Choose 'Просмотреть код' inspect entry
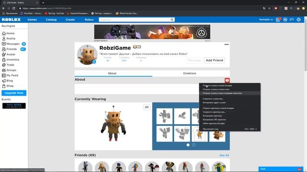 coord(230,129)
